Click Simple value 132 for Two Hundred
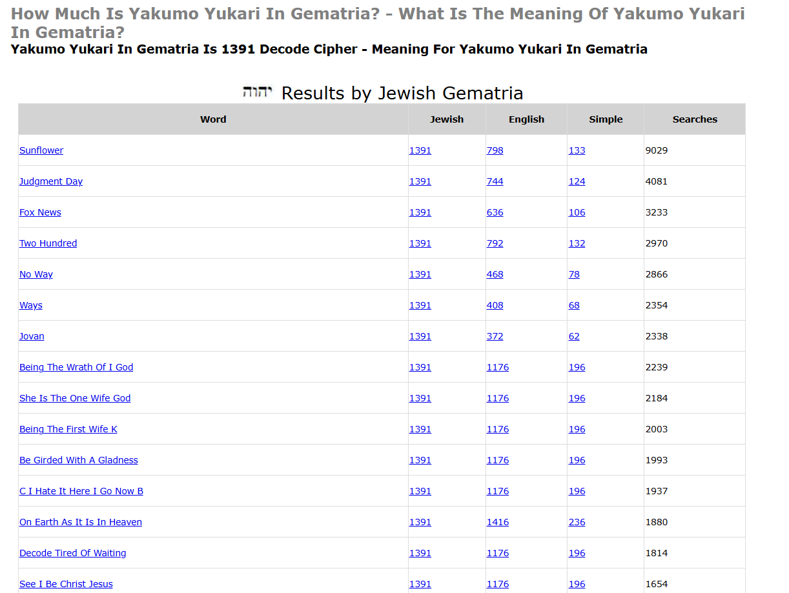The image size is (789, 593). pos(577,243)
